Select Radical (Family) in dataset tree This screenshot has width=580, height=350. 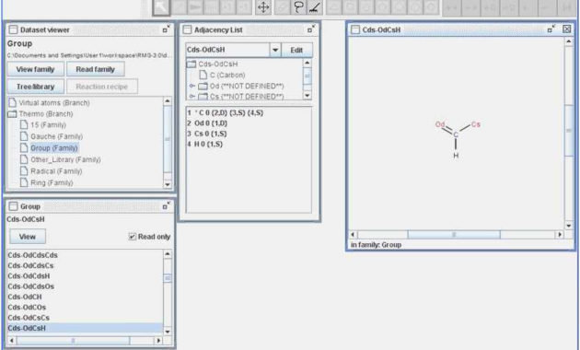point(56,171)
